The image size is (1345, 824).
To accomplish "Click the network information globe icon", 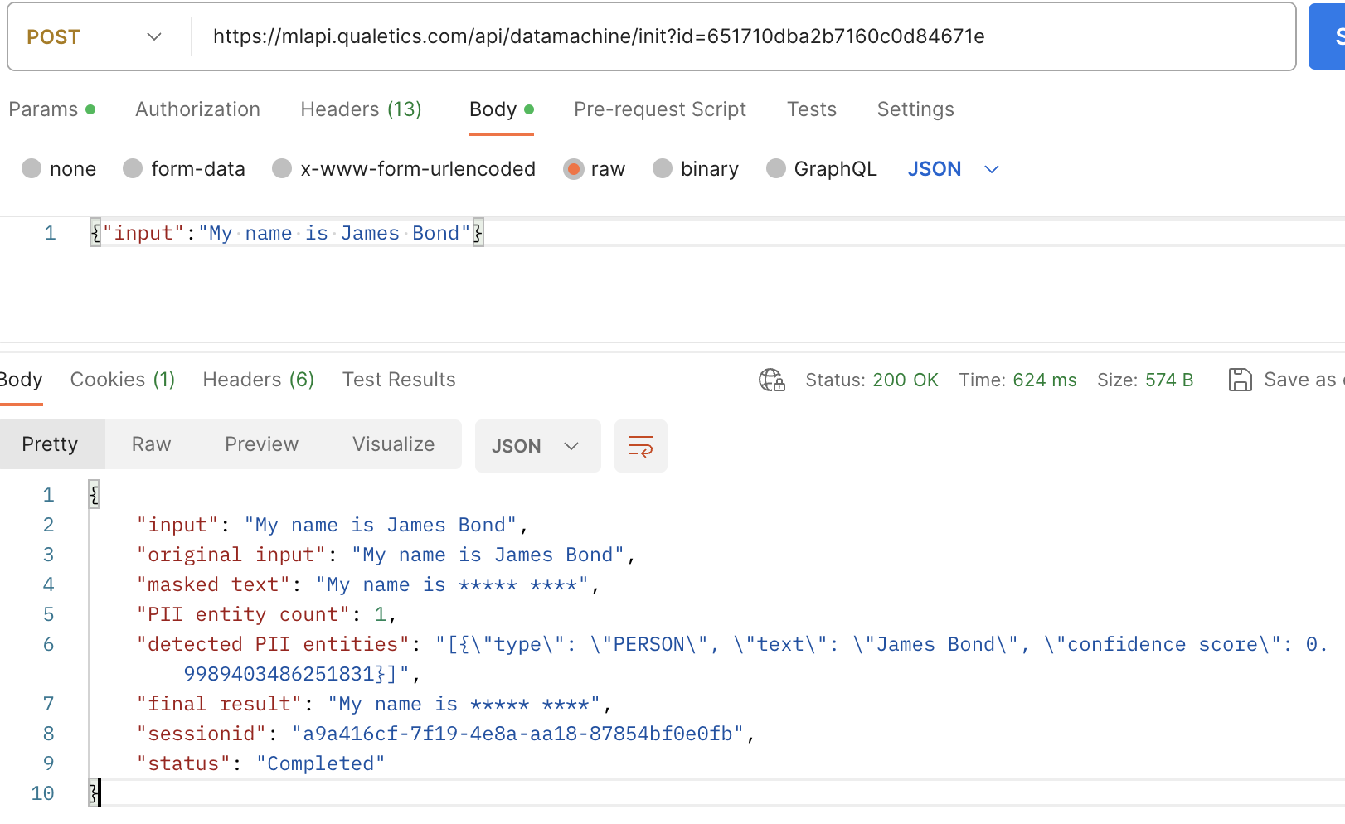I will [x=772, y=380].
